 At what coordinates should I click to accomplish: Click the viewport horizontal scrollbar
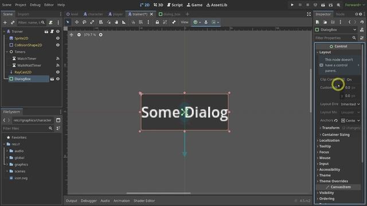point(158,193)
